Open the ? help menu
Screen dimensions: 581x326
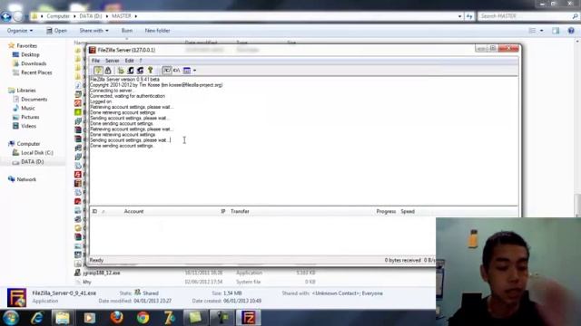tap(141, 61)
